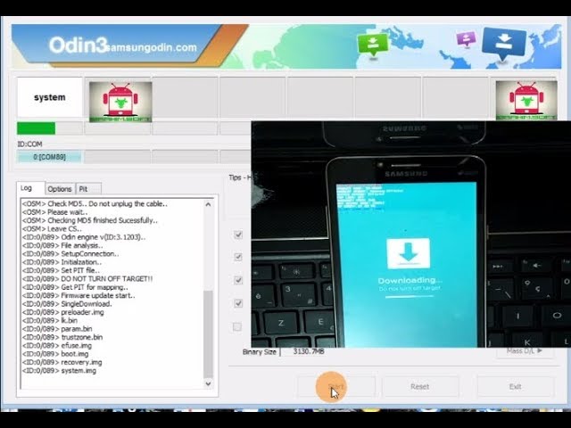Click the samsungodin.com banner text
The width and height of the screenshot is (571, 428).
151,47
